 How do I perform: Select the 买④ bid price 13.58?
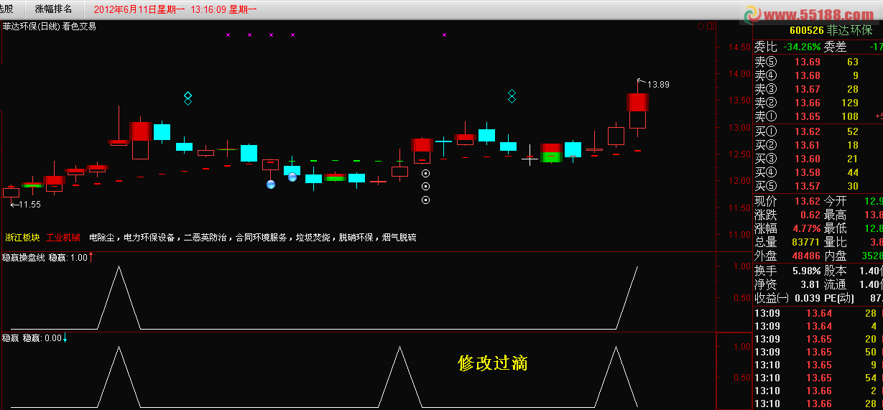click(808, 172)
